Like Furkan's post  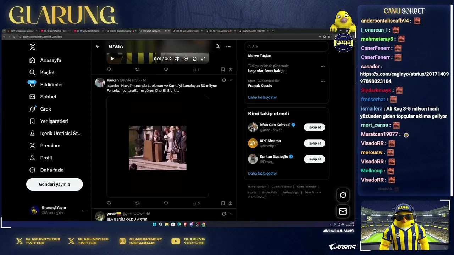[166, 203]
